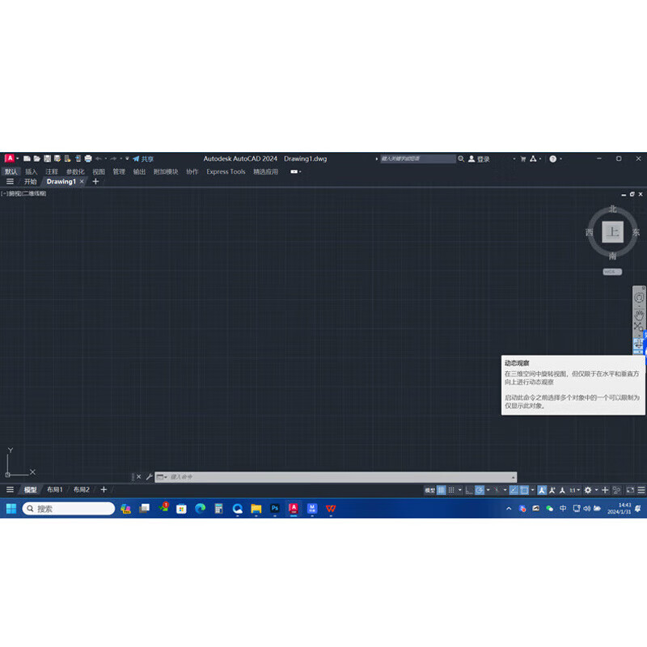Select the Save icon in Quick Access toolbar
Viewport: 647px width, 647px height.
click(x=48, y=159)
